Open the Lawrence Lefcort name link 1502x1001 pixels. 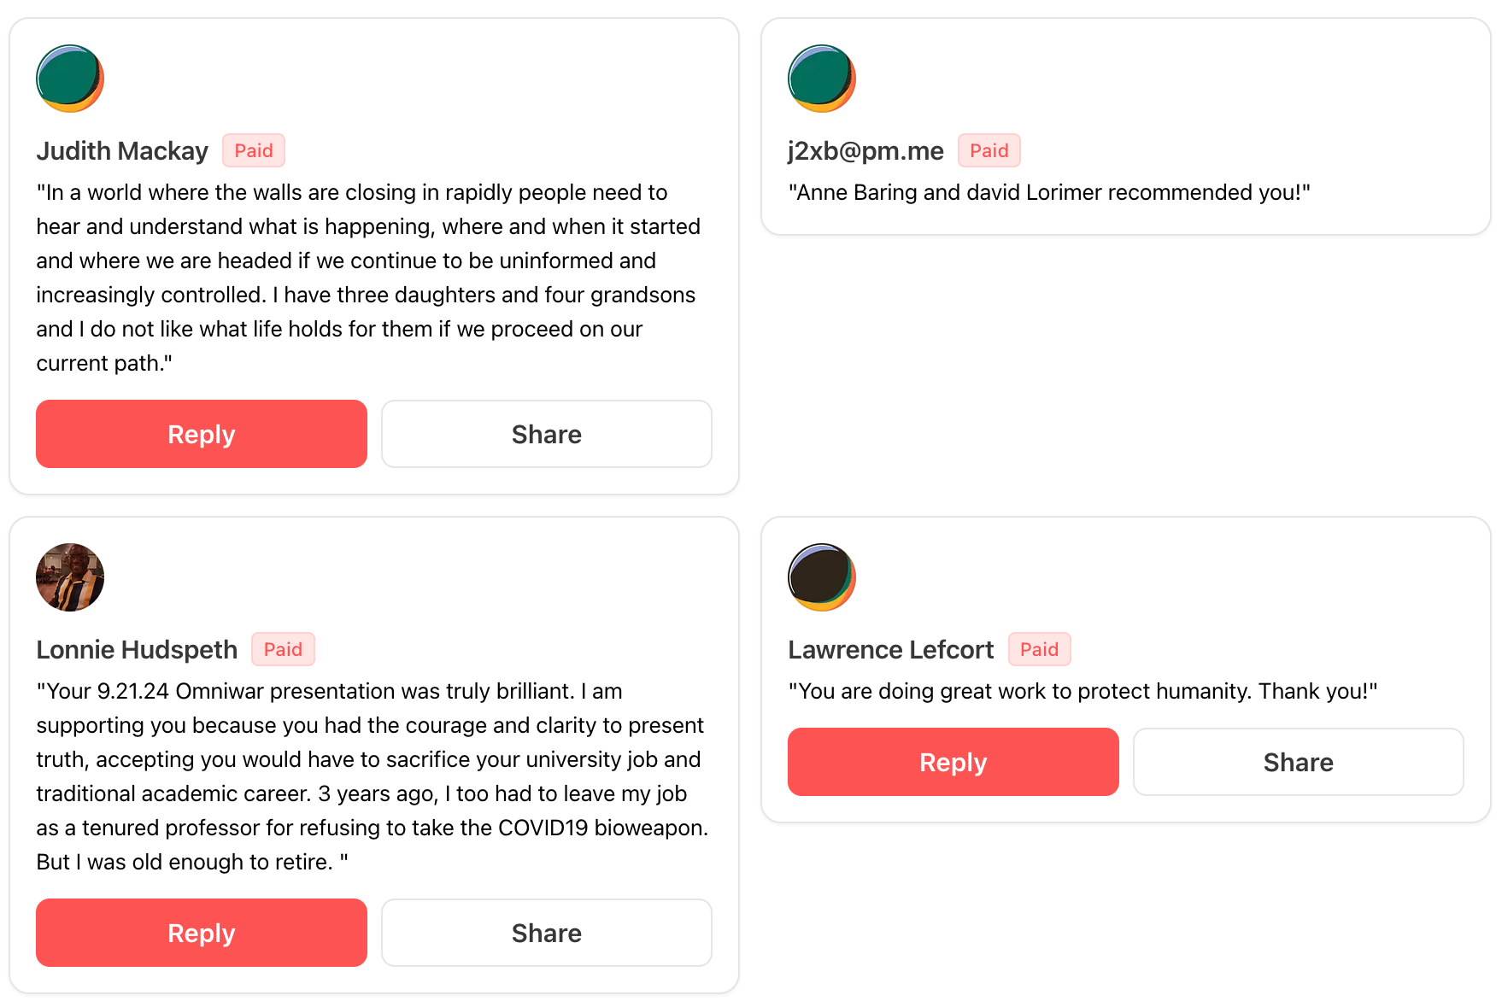(890, 650)
